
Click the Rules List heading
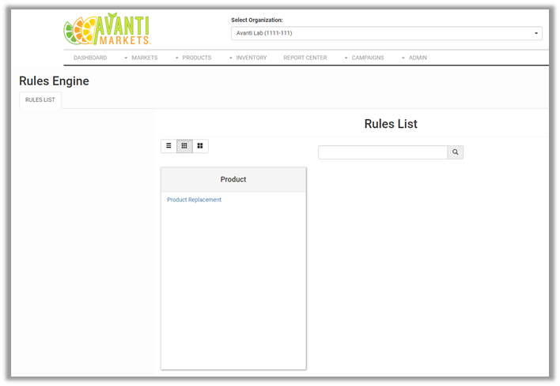[x=391, y=124]
